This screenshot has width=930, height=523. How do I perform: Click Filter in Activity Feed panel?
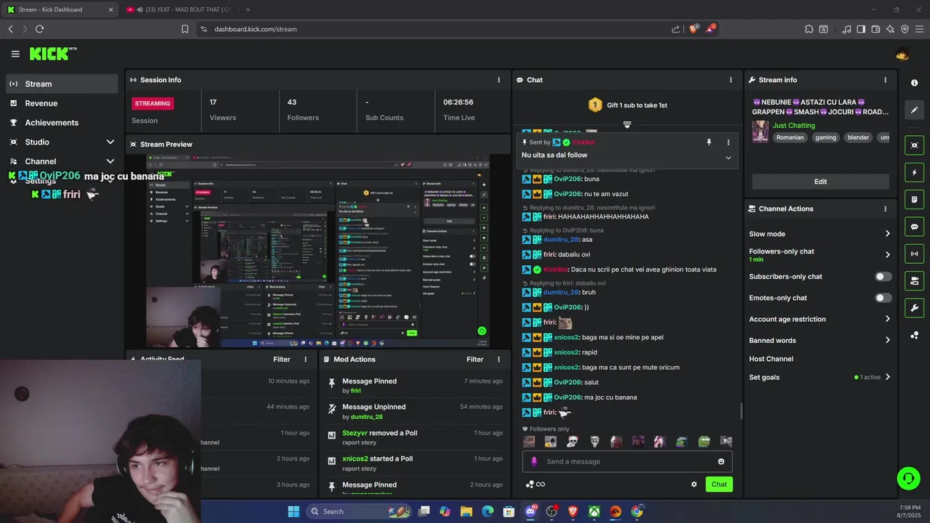point(281,360)
